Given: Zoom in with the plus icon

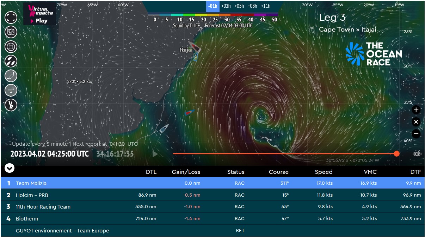Looking at the screenshot, I should tap(416, 110).
